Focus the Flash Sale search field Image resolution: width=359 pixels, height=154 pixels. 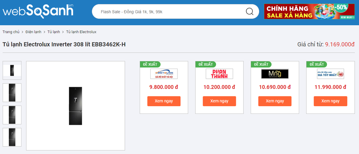(x=175, y=12)
